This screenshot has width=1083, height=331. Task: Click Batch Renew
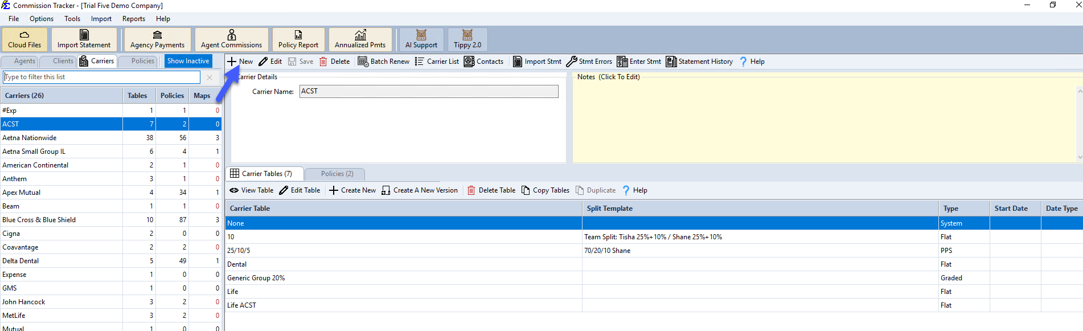(x=384, y=62)
